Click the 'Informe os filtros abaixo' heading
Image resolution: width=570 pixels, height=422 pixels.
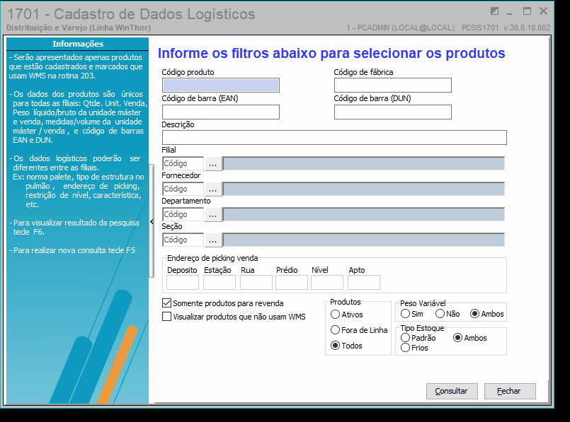click(x=331, y=53)
